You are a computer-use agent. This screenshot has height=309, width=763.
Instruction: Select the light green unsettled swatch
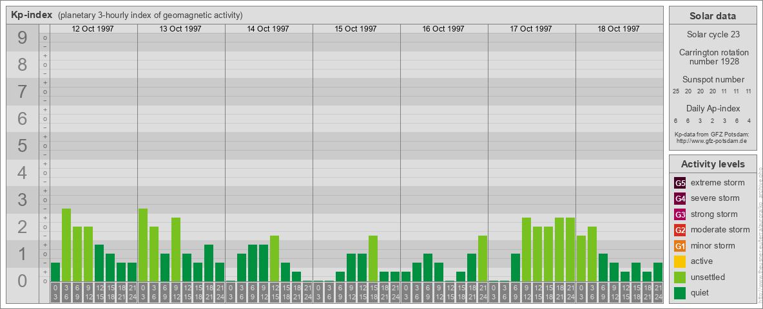tap(681, 277)
